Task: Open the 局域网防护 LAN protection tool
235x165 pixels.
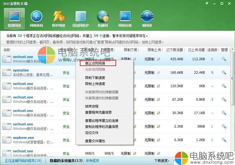Action: (x=81, y=19)
